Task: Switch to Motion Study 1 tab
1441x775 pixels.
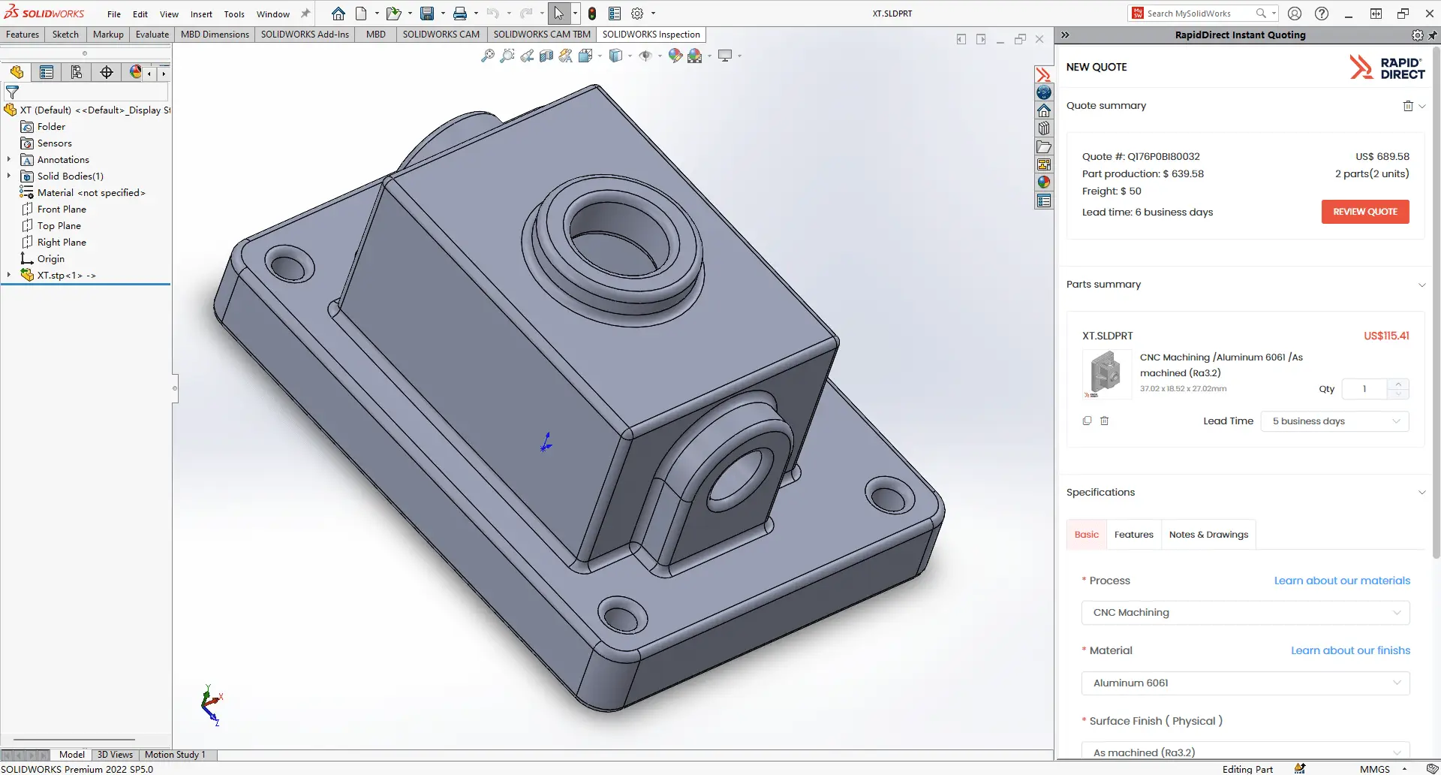Action: point(175,755)
